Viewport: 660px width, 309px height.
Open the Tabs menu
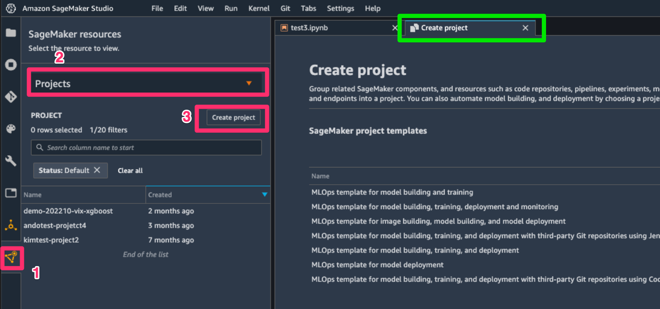[x=309, y=8]
